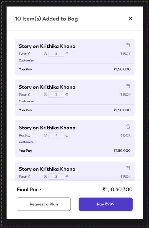Click the Pay ₹999 button

[x=106, y=204]
